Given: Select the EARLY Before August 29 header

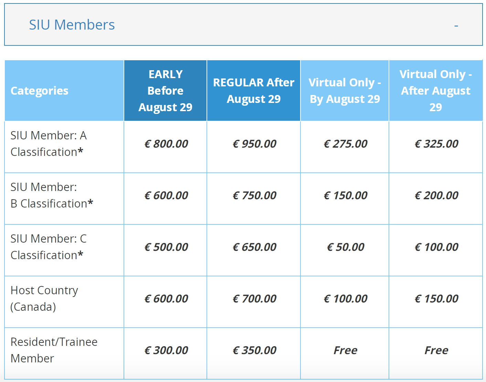Looking at the screenshot, I should coord(165,91).
